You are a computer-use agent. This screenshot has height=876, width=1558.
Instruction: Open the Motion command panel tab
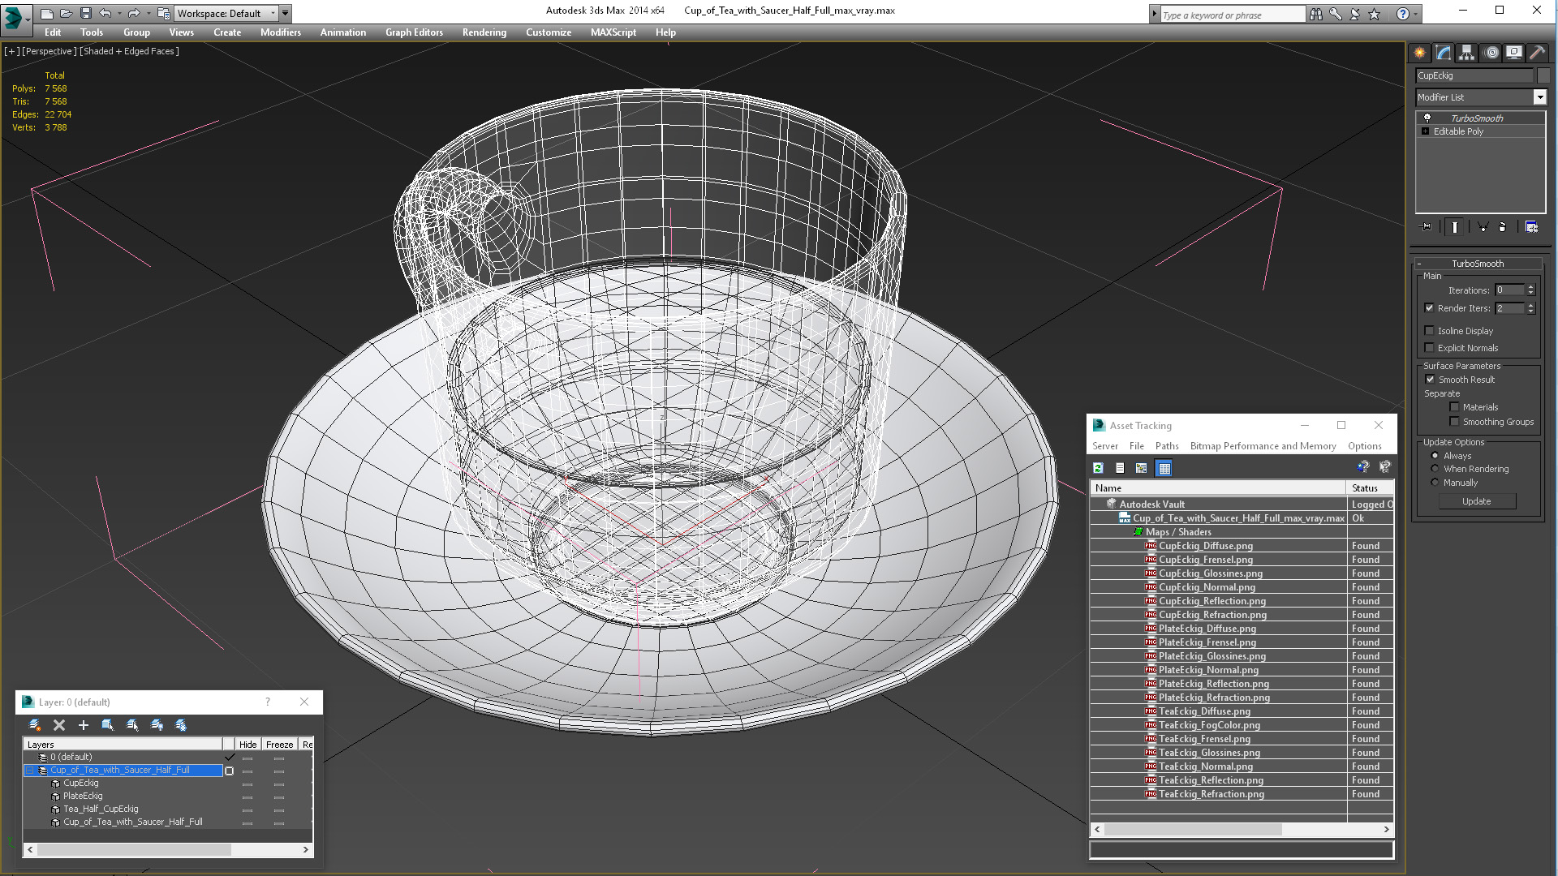point(1491,53)
